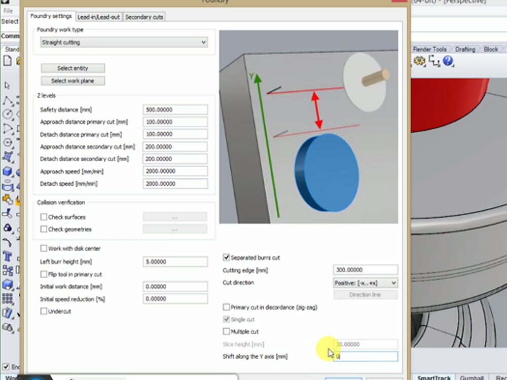Open the Cut direction dropdown

click(366, 283)
